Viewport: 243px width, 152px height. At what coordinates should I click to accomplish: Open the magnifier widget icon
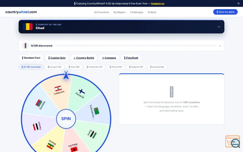coord(233,142)
